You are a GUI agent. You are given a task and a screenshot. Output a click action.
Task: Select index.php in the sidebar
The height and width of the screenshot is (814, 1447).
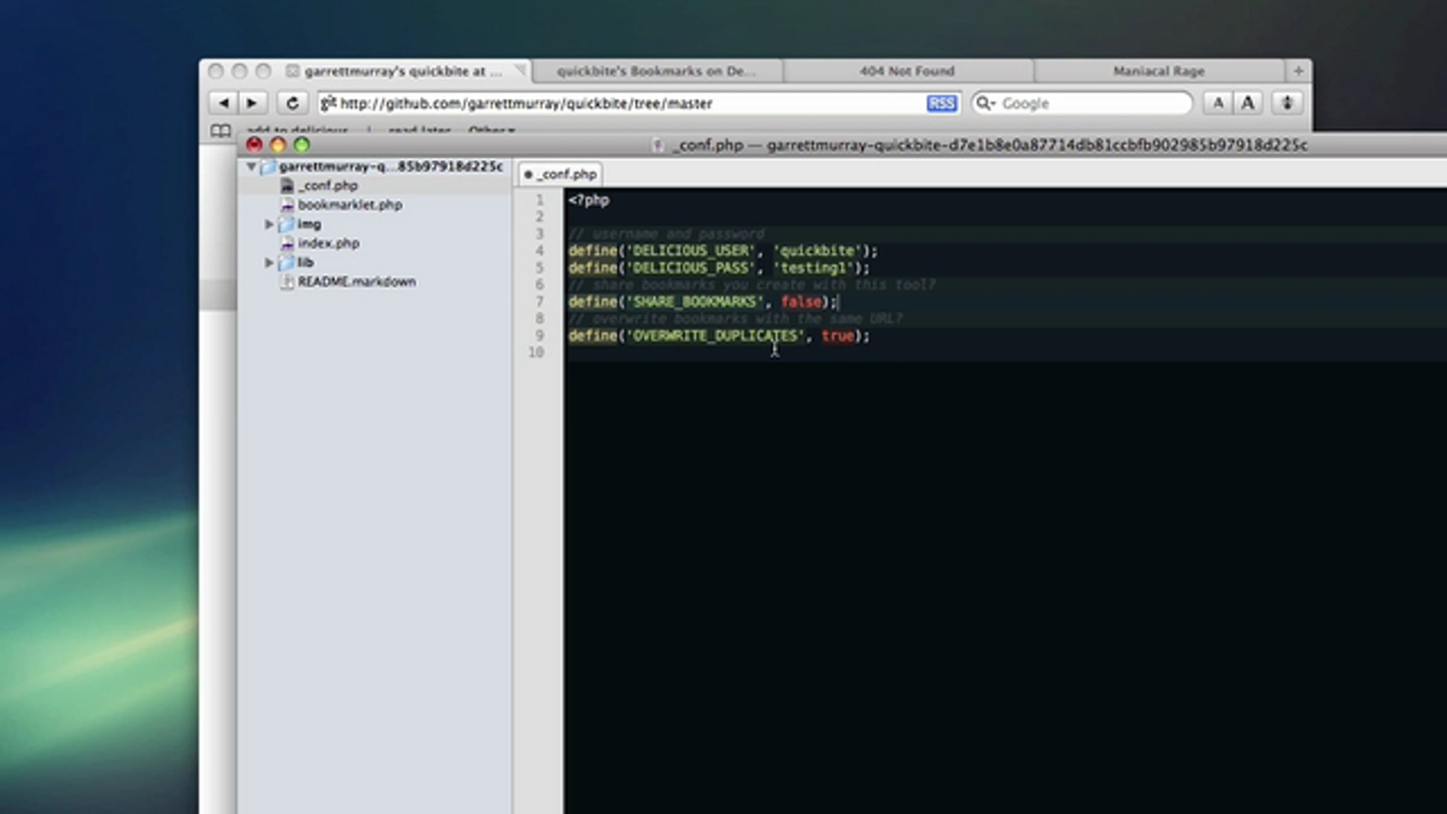(x=329, y=243)
